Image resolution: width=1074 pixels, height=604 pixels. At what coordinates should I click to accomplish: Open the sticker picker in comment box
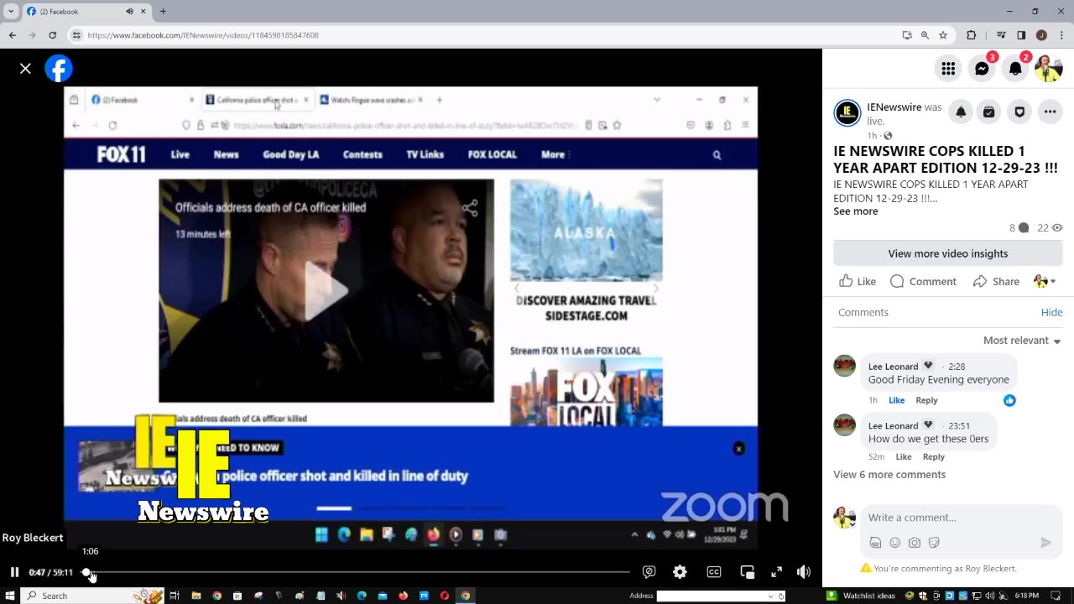(x=934, y=543)
